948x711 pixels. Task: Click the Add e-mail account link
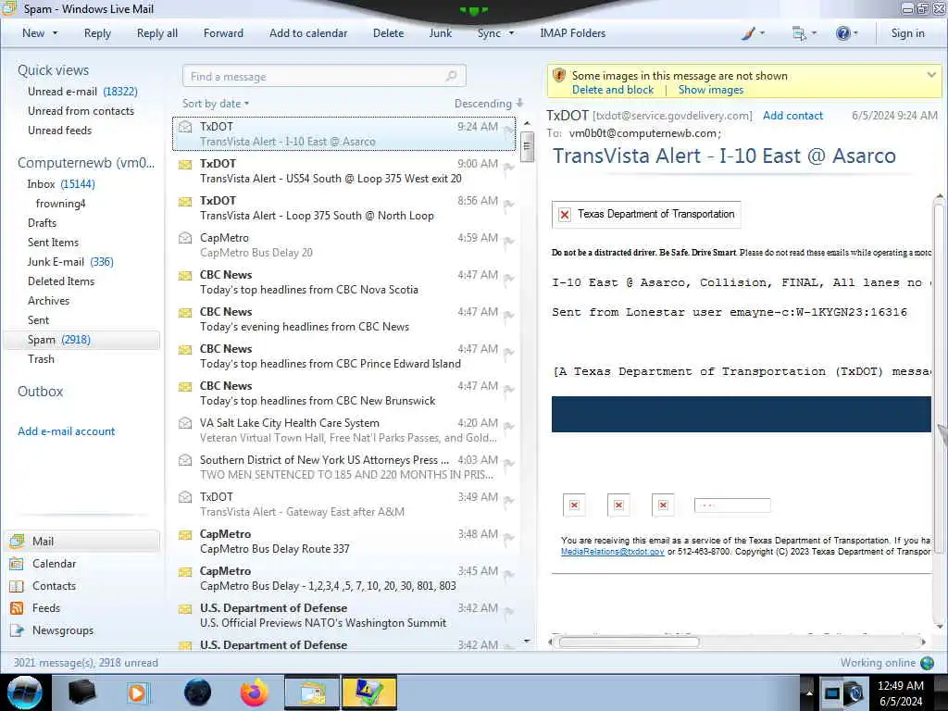[x=66, y=431]
